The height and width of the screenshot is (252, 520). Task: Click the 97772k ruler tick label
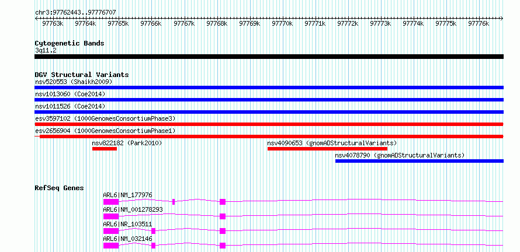(x=348, y=23)
